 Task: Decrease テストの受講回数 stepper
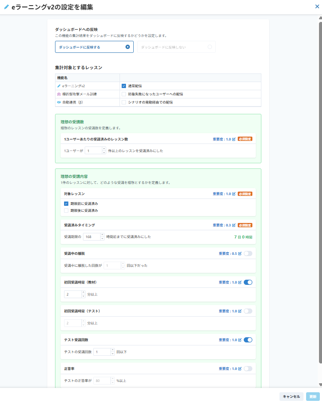(x=113, y=354)
